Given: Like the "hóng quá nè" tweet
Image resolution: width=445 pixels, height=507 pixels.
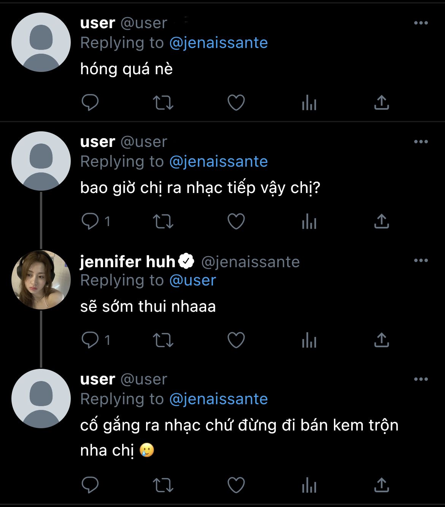Looking at the screenshot, I should (x=236, y=102).
